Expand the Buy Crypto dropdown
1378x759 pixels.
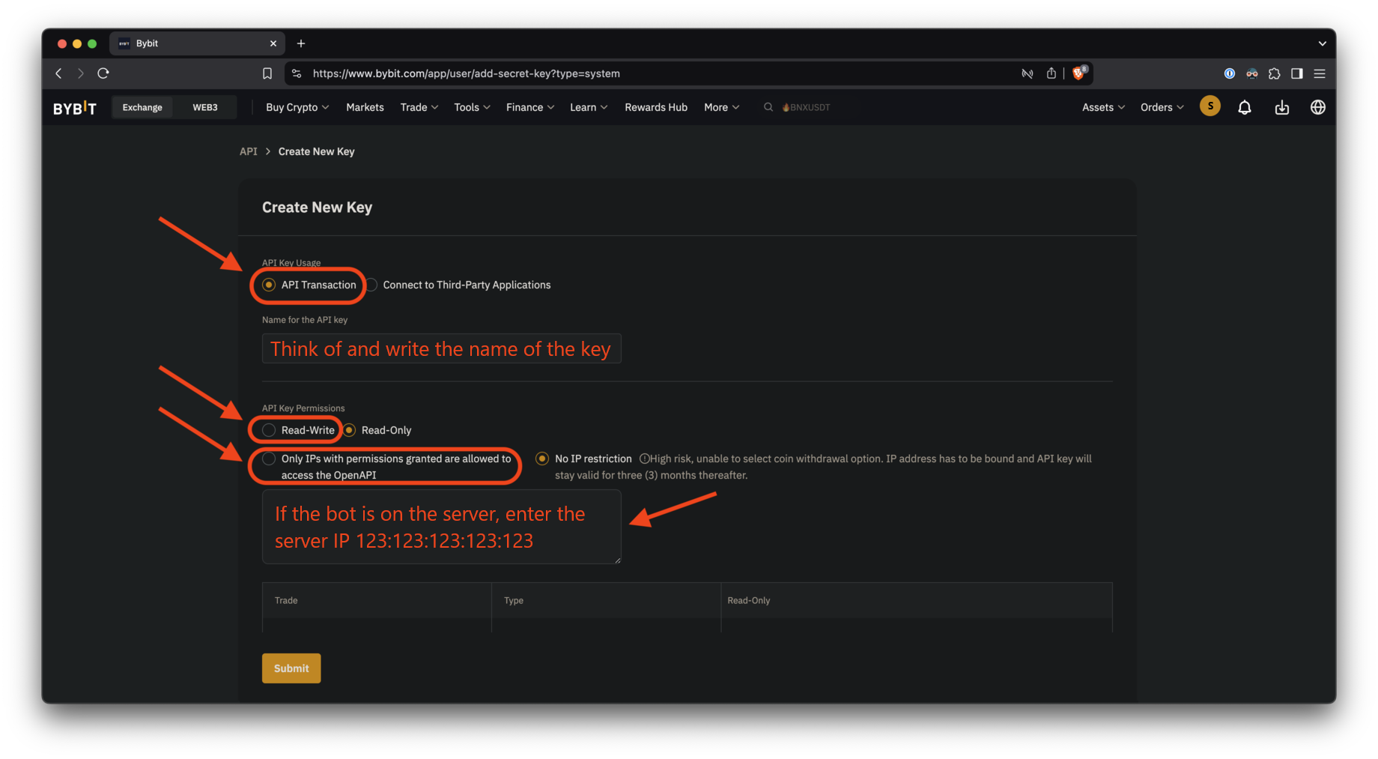point(297,107)
